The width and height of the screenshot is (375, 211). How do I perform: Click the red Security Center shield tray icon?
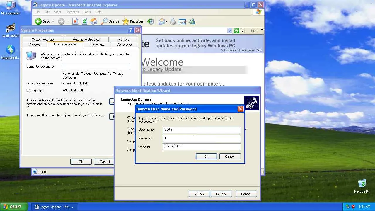click(353, 207)
